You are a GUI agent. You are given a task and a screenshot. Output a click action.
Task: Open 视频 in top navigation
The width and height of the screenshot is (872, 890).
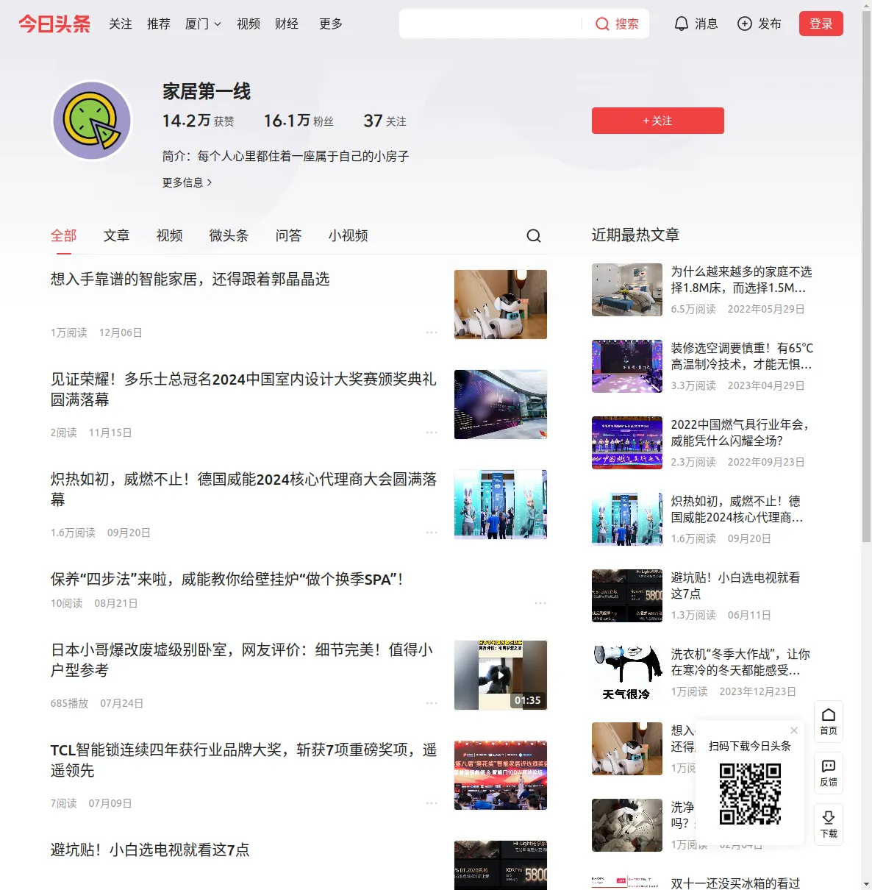(x=249, y=24)
